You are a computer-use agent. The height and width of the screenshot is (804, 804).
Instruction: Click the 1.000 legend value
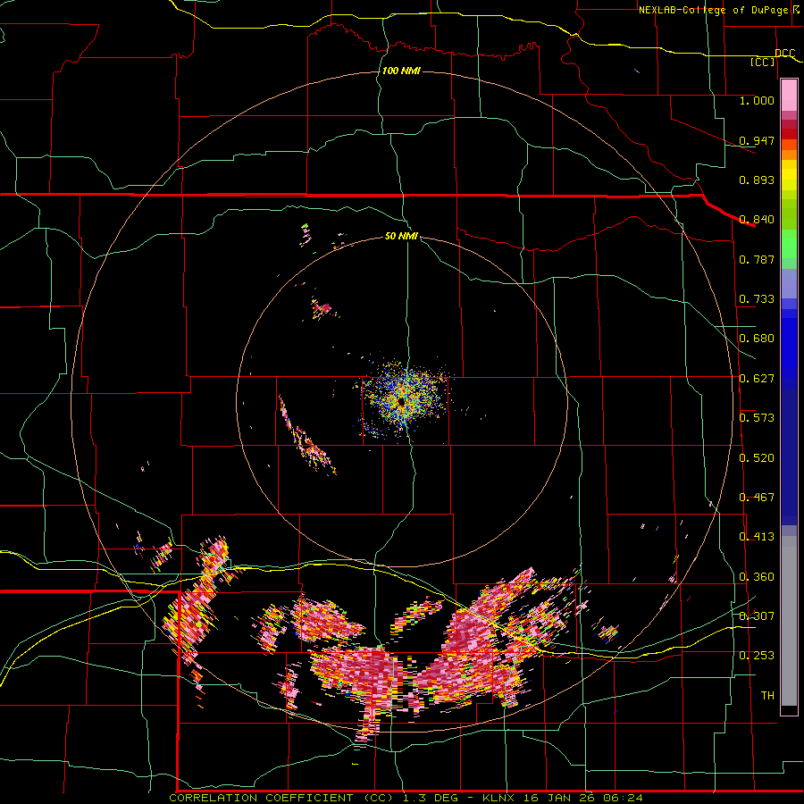click(757, 100)
